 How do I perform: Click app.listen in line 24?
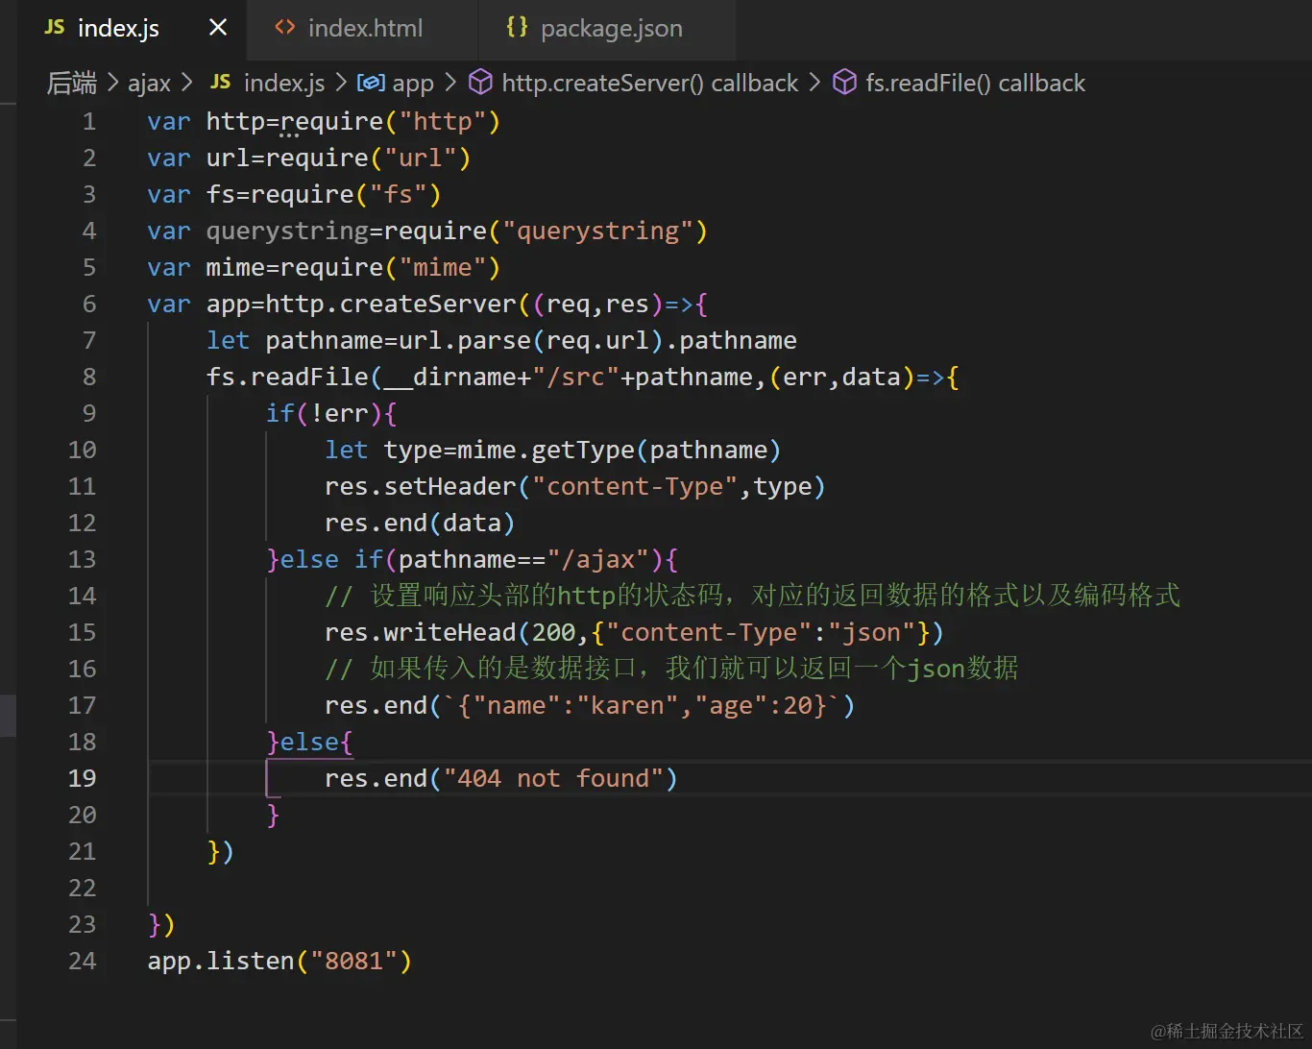(221, 962)
